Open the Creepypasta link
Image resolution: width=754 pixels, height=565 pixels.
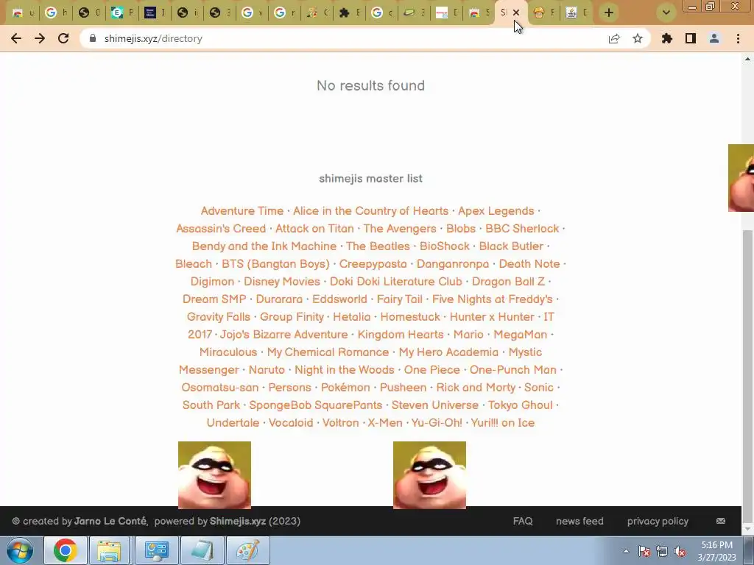point(373,264)
